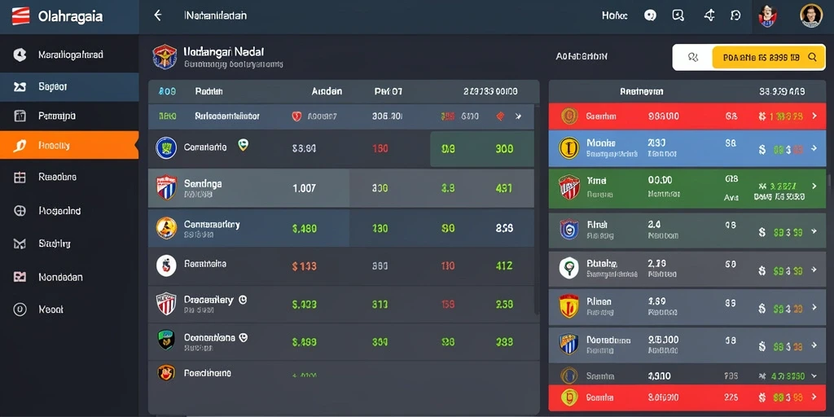Click the smiley face icon in top bar

click(x=650, y=15)
